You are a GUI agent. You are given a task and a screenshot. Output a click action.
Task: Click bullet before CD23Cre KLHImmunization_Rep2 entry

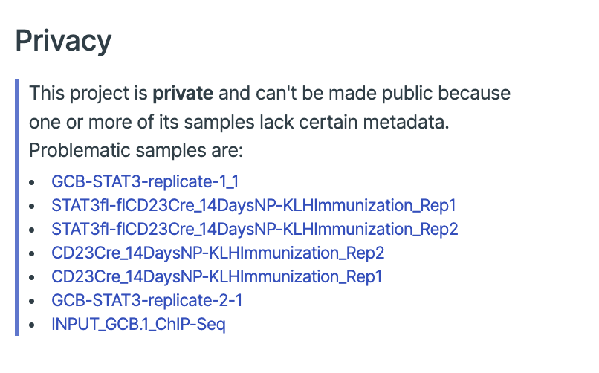click(x=30, y=253)
